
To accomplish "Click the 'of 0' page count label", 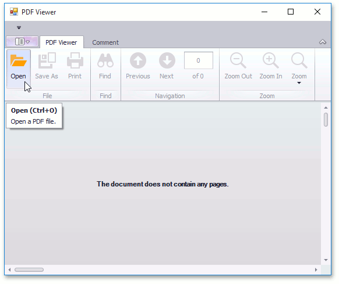I will tap(198, 76).
